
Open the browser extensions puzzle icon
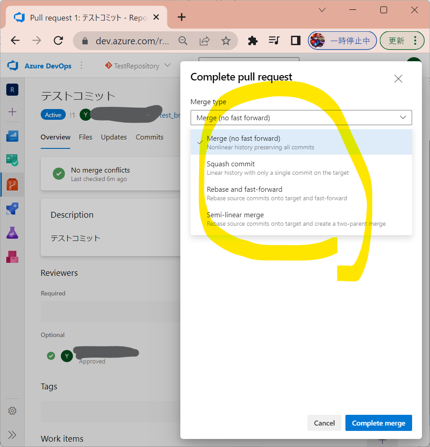click(x=252, y=40)
